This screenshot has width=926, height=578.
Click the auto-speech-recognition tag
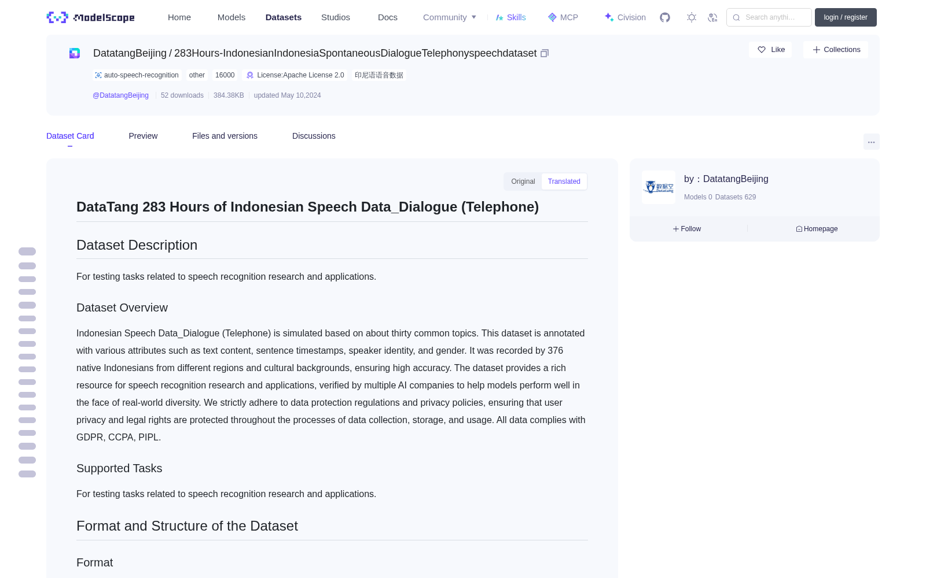[x=137, y=75]
